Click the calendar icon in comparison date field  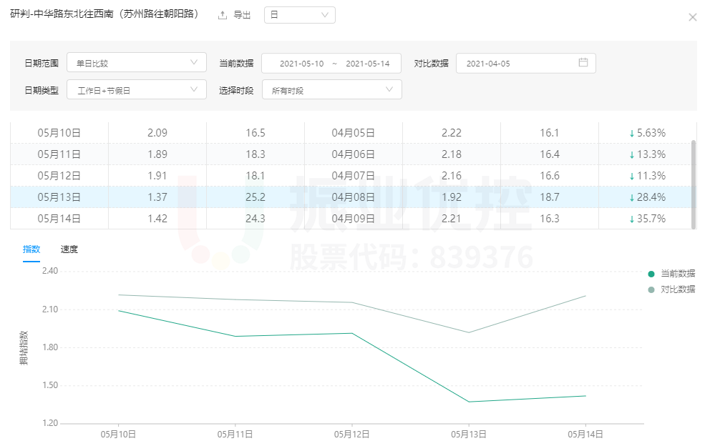pos(583,63)
